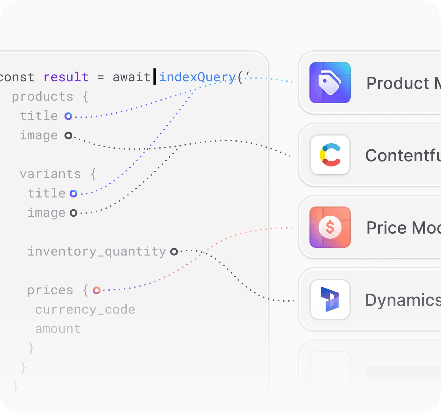
Task: Click the Price module dollar icon
Action: coord(330,227)
